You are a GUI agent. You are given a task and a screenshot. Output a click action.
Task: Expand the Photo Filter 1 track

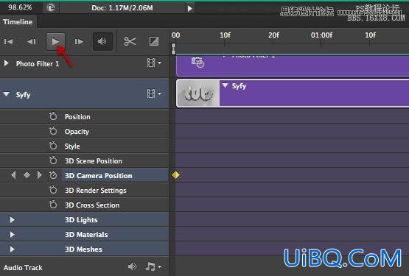pyautogui.click(x=7, y=63)
